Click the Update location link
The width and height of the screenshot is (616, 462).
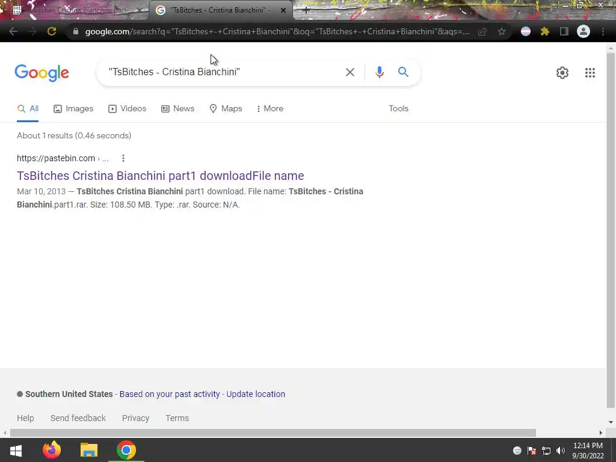coord(256,394)
